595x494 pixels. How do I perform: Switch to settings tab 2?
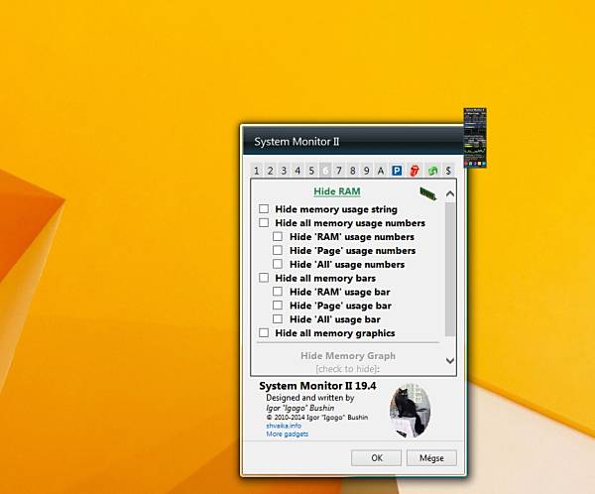(270, 171)
